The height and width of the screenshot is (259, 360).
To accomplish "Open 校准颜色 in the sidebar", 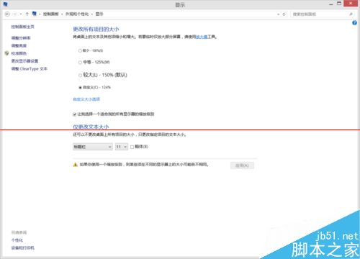I will coord(19,53).
